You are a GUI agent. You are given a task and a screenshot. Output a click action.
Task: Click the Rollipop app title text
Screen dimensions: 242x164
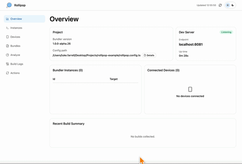pos(20,5)
